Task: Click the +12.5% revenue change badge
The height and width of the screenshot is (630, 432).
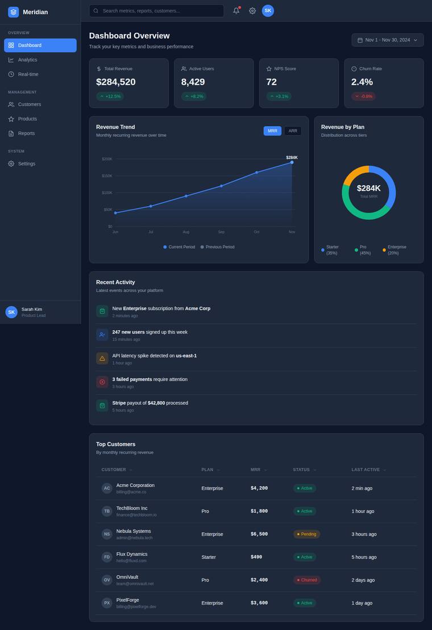Action: pos(110,97)
